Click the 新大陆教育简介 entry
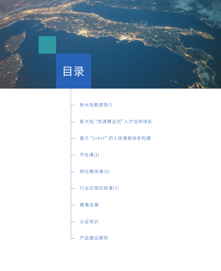Screen dimensions: 221x271 click(96, 105)
